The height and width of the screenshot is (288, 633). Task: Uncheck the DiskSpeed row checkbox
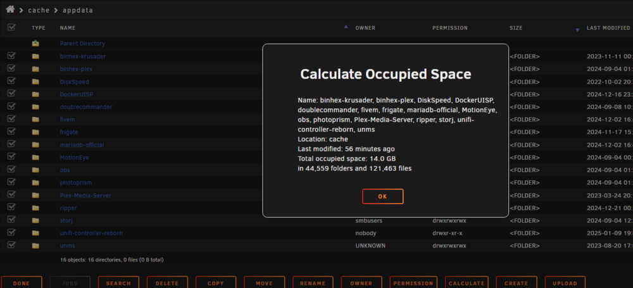[11, 81]
